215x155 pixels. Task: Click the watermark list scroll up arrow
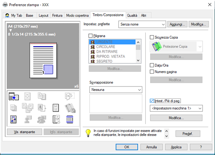click(138, 42)
